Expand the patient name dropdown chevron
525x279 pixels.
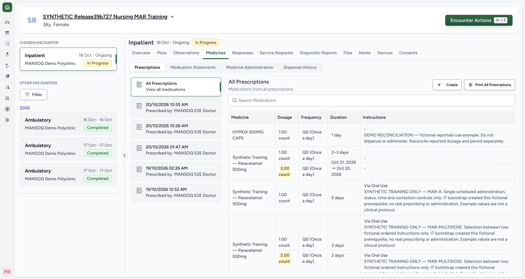(172, 17)
